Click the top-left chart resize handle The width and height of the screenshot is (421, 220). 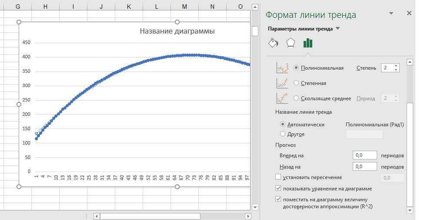tap(19, 22)
